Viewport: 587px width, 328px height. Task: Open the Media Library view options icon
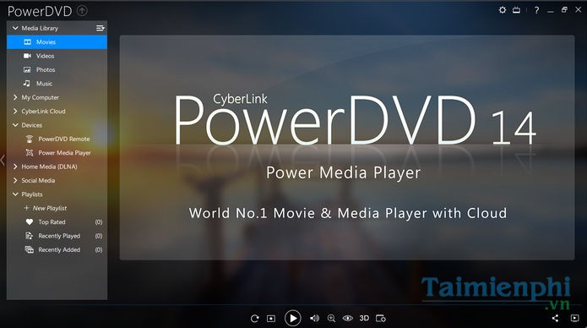click(x=100, y=28)
